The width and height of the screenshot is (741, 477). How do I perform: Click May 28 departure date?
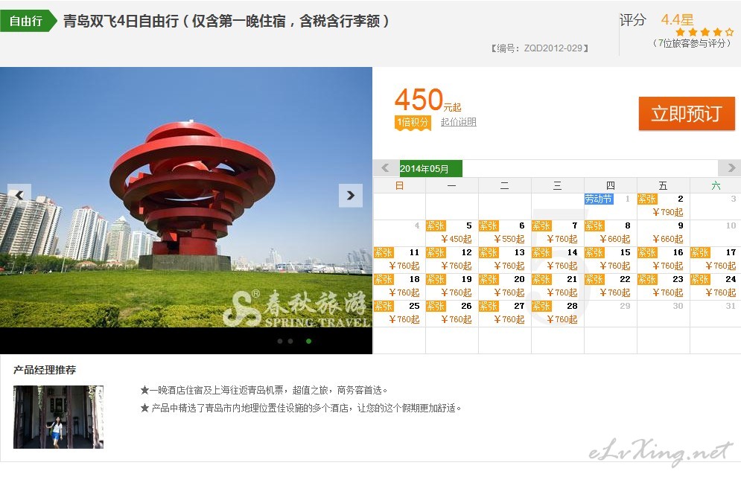pos(558,313)
